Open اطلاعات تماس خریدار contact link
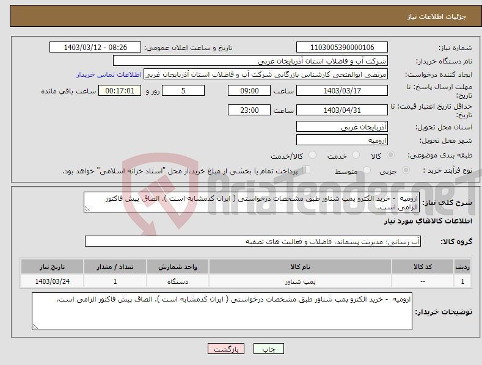This screenshot has height=365, width=482. tap(109, 74)
